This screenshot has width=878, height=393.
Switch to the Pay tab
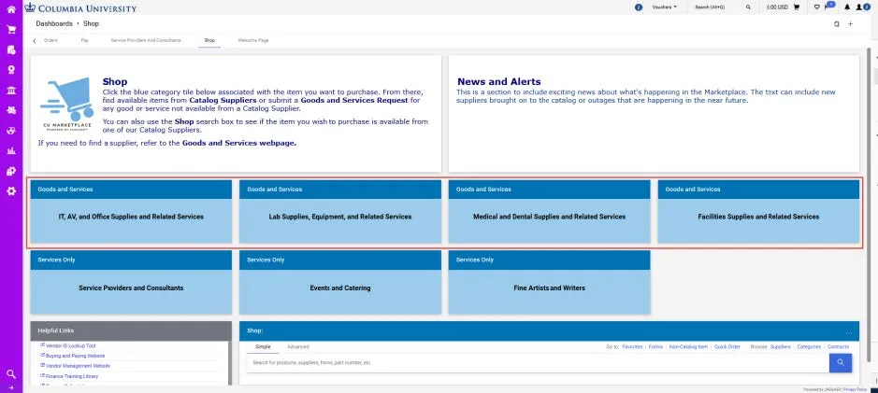84,40
